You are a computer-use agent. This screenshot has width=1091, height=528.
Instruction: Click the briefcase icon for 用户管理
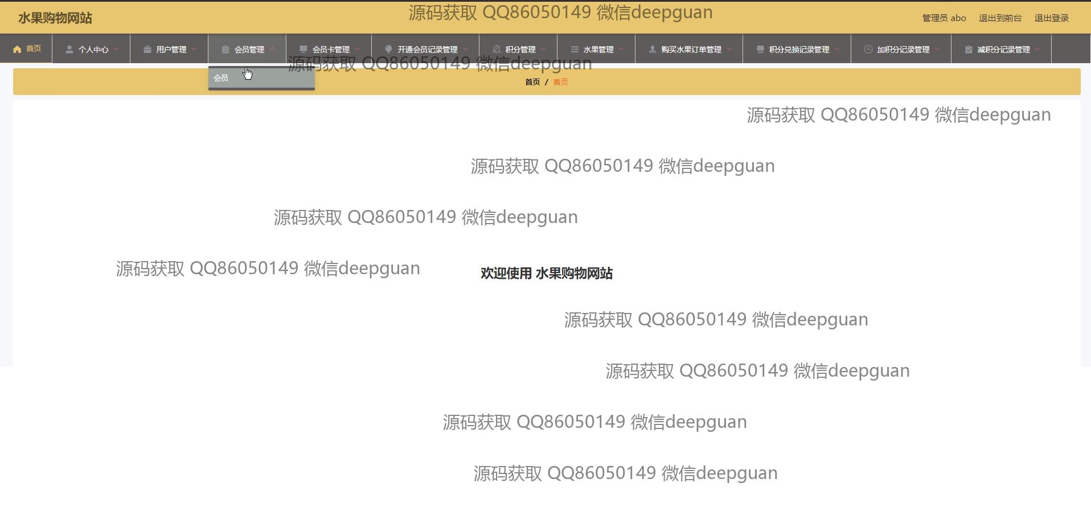click(x=147, y=49)
